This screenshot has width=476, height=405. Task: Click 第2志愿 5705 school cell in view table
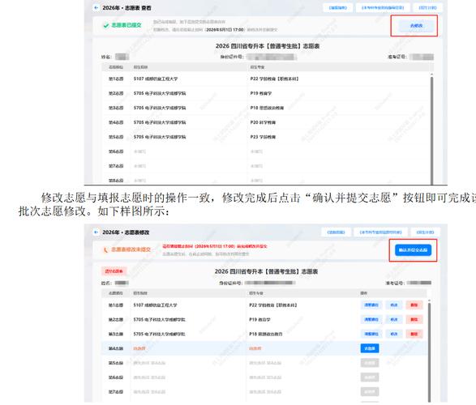coord(160,93)
